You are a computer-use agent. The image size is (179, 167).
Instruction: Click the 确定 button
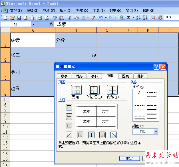click(129, 158)
